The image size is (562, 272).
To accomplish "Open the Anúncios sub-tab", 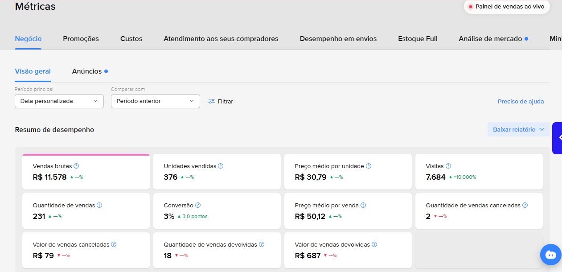I will pyautogui.click(x=87, y=71).
